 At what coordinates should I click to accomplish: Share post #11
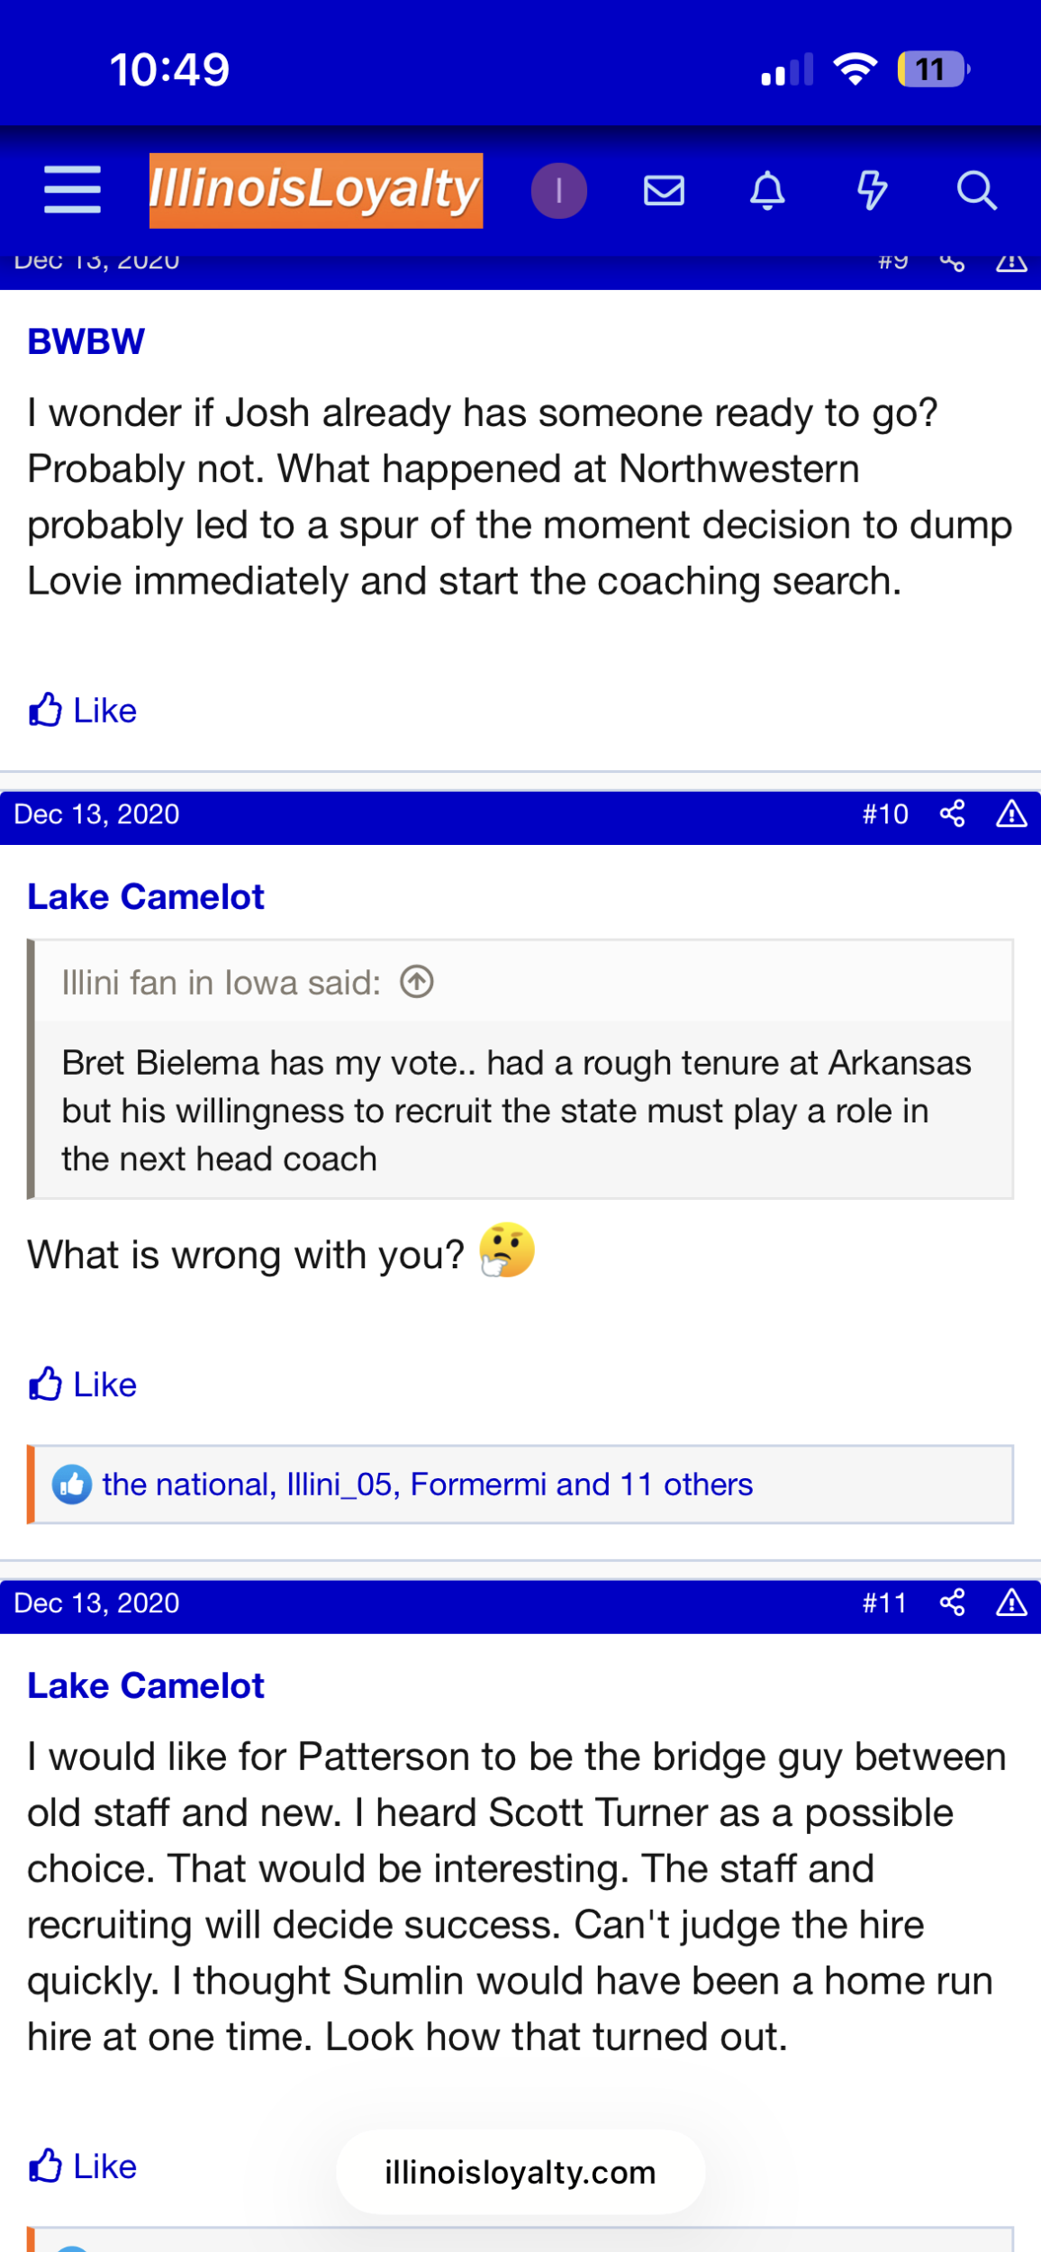click(952, 1603)
